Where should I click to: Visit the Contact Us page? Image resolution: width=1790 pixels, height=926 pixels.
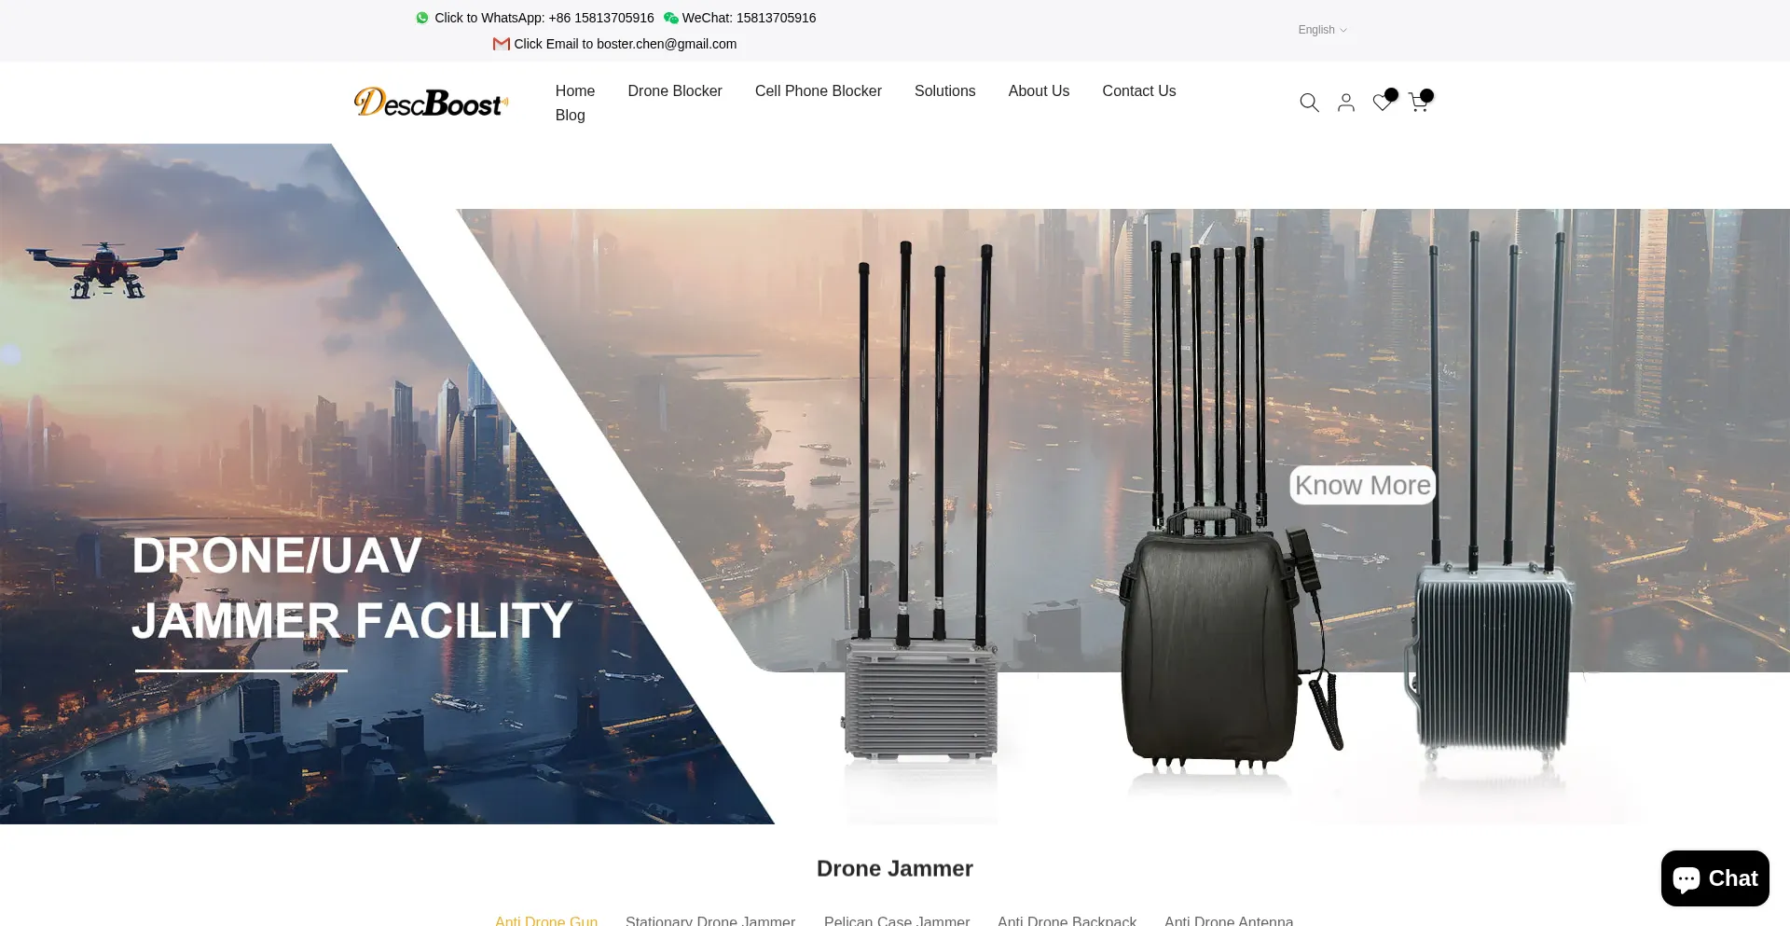1138,90
